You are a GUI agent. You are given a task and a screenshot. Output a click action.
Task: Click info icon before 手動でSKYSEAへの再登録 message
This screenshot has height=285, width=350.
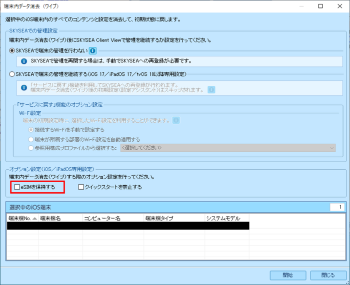[x=23, y=61]
